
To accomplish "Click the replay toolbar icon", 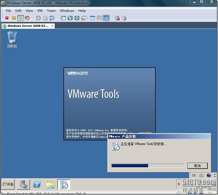I will (x=124, y=18).
